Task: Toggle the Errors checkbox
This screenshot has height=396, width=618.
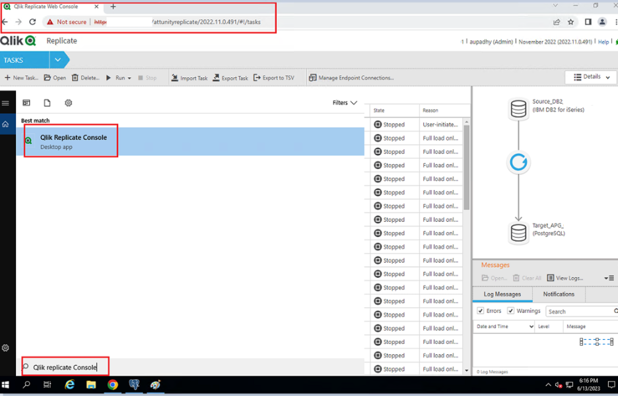Action: pyautogui.click(x=481, y=311)
